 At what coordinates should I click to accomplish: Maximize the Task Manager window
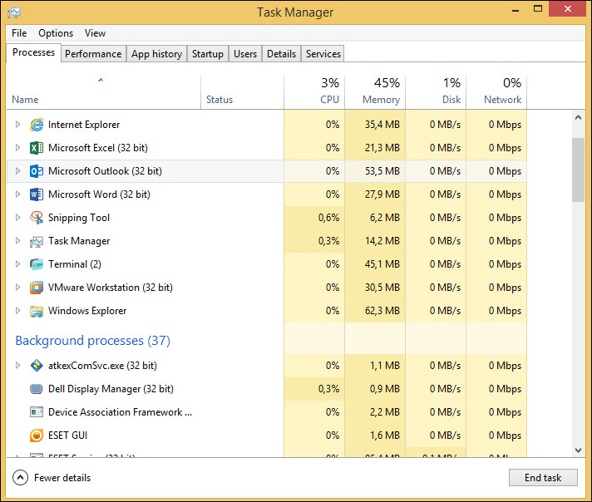pos(538,8)
